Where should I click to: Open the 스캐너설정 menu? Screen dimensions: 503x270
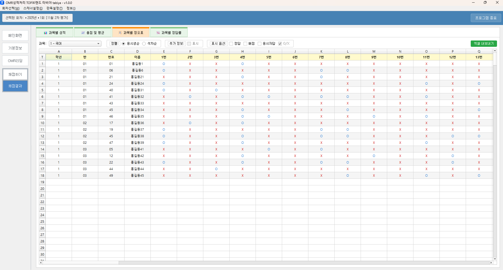[33, 8]
